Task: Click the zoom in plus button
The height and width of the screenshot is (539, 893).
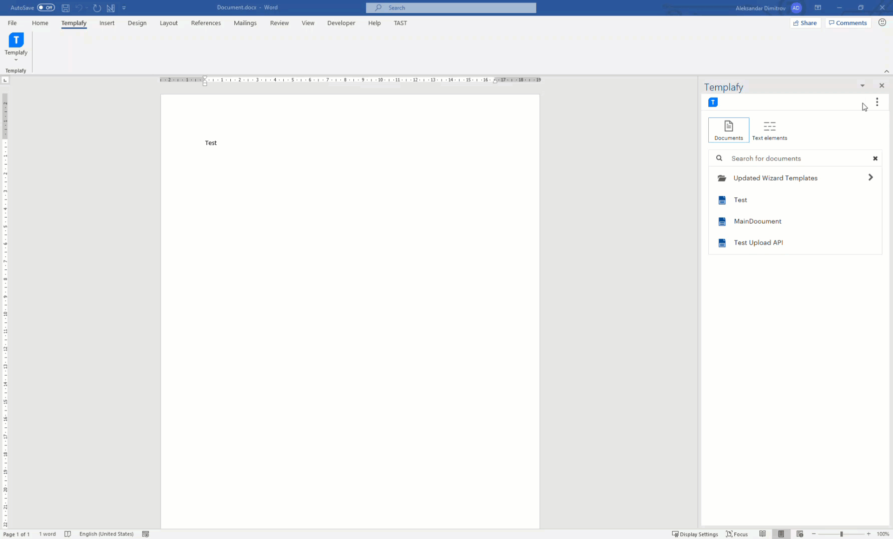Action: [868, 534]
